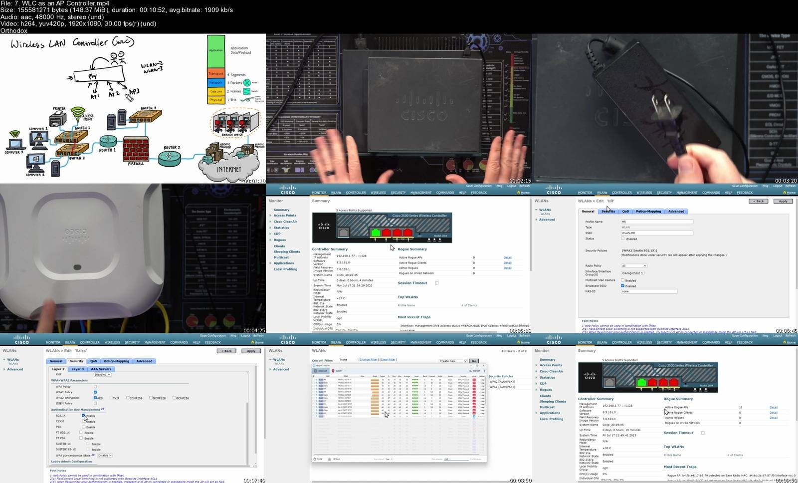Click Go button in 00:08:50 frame
798x483 pixels.
click(473, 361)
